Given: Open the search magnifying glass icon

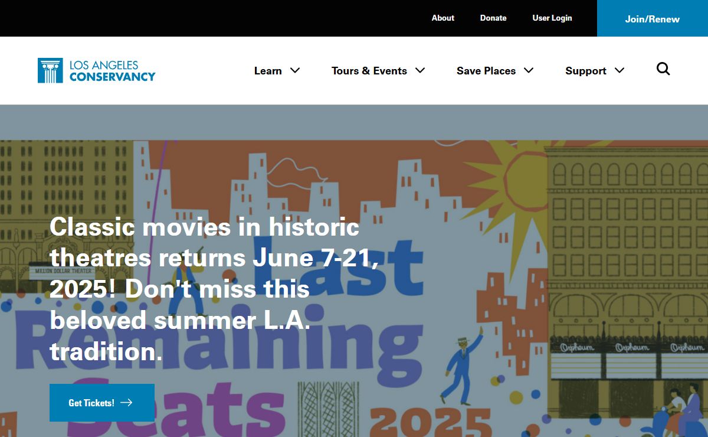Looking at the screenshot, I should [x=663, y=70].
